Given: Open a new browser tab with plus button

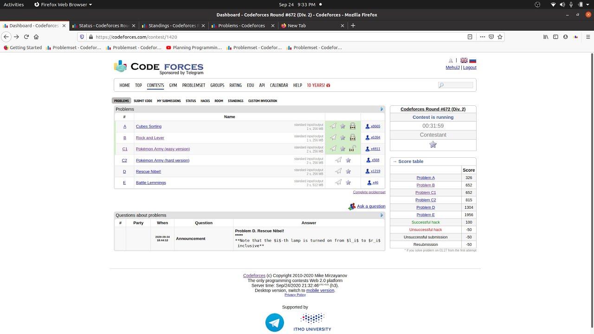Looking at the screenshot, I should point(353,26).
